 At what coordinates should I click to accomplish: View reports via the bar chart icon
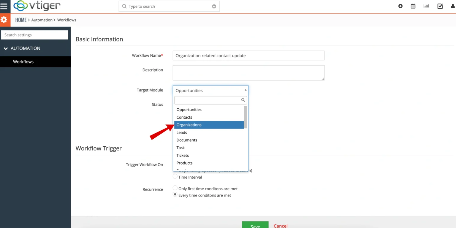pos(426,6)
